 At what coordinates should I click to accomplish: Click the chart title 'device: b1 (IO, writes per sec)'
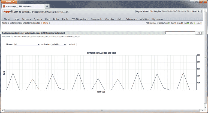coord(101,53)
